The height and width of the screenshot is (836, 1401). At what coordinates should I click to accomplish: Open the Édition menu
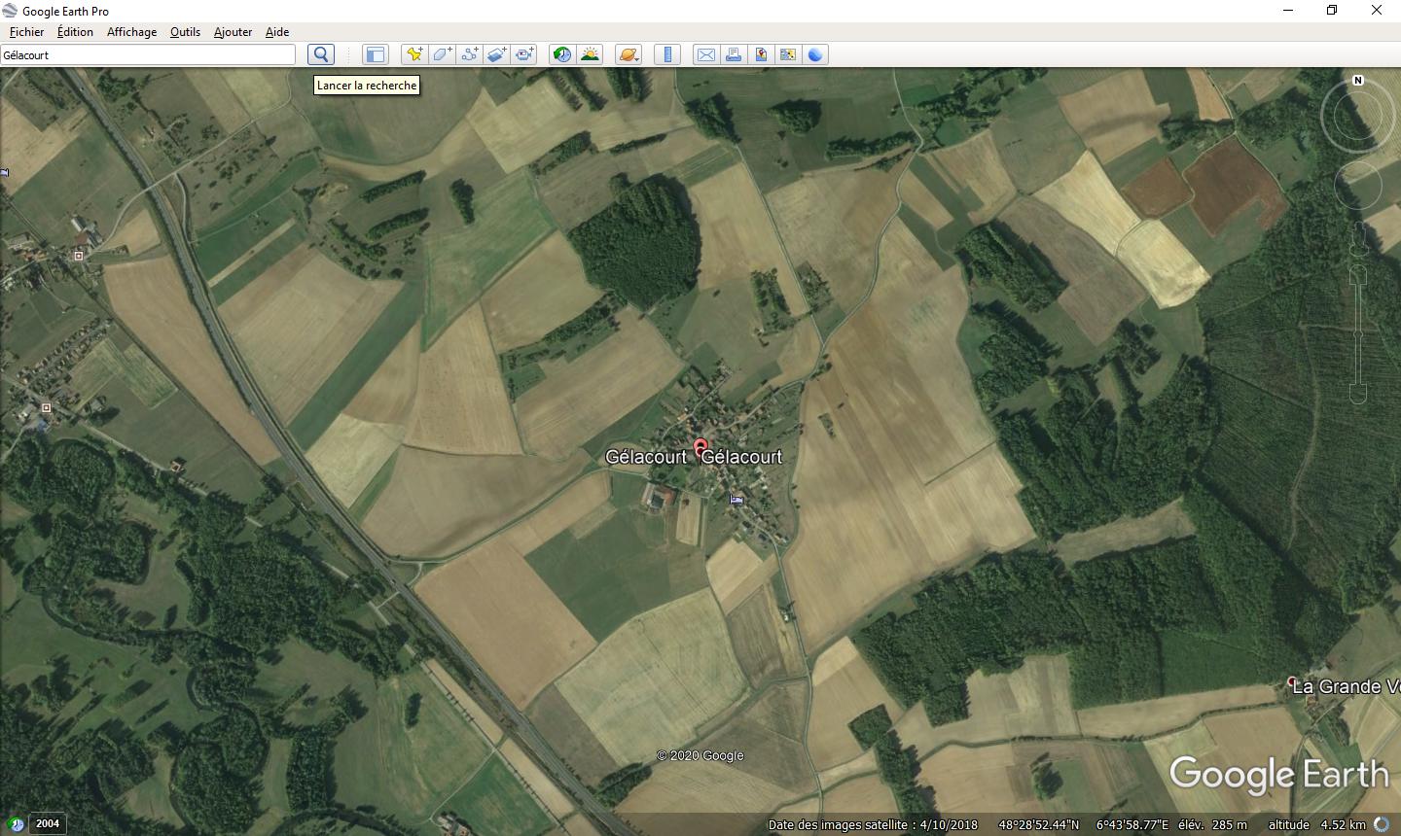click(x=75, y=32)
